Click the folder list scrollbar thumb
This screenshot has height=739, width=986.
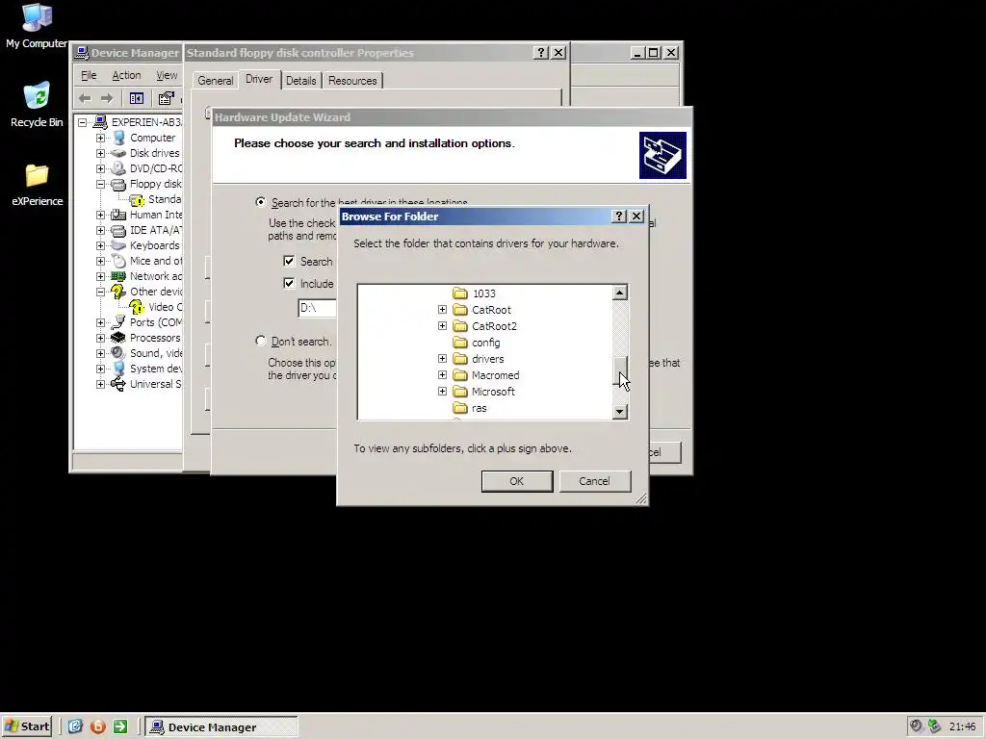click(x=620, y=370)
